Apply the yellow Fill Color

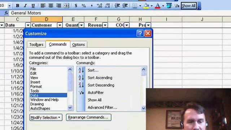pos(146,6)
